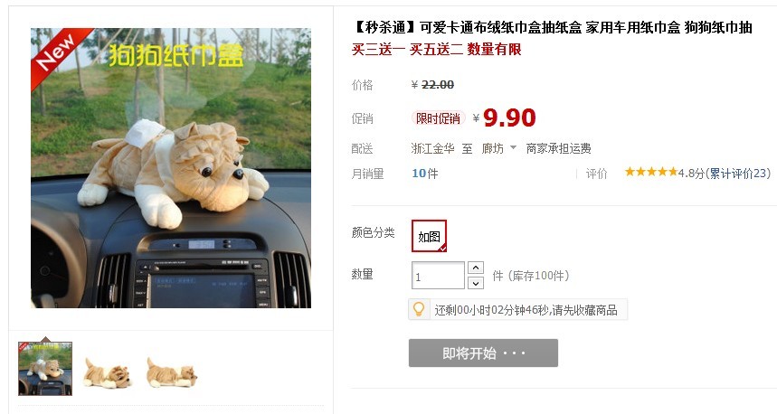The image size is (777, 414).
Task: Click the 9.90 promotional price
Action: pos(509,118)
